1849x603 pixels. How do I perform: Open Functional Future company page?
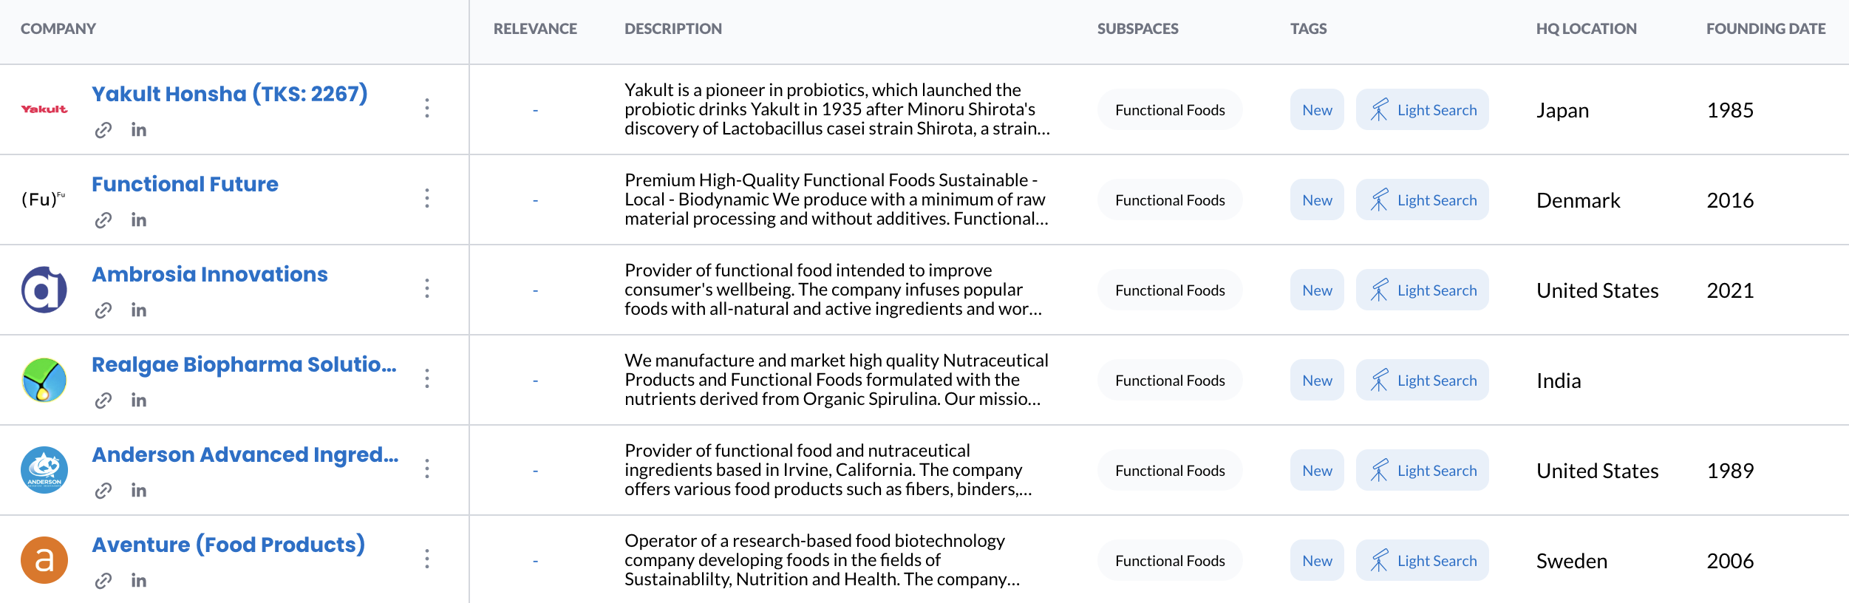point(185,184)
